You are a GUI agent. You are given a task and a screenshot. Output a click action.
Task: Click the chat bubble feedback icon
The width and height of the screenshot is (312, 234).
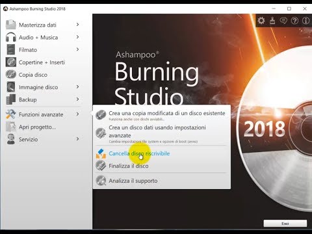coord(283,21)
